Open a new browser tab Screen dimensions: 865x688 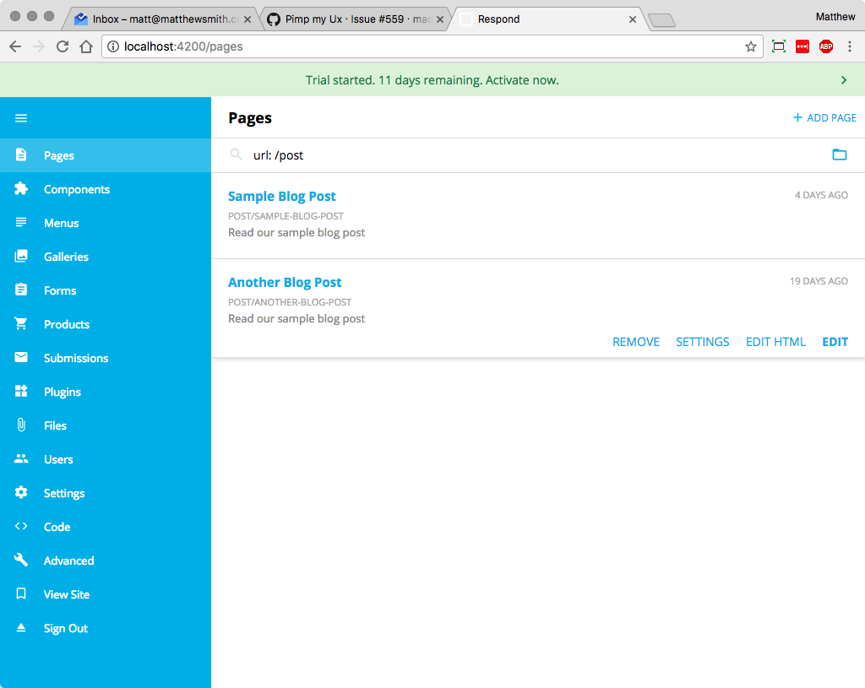click(x=661, y=20)
